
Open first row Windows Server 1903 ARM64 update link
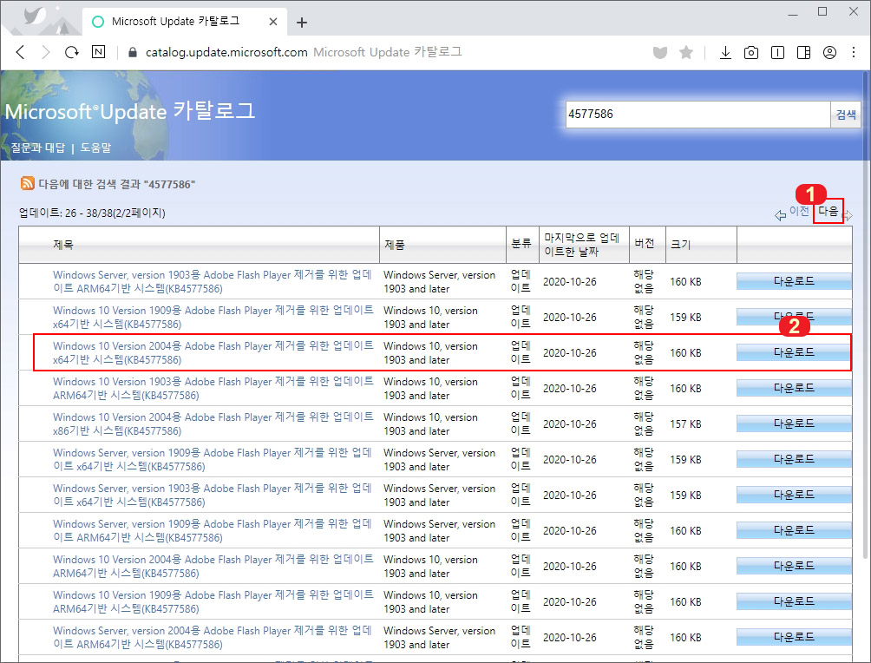coord(213,282)
